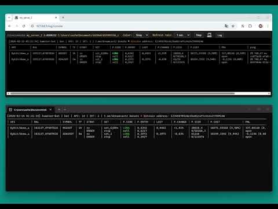Click the scrollbar right arrow in console
278x209 pixels.
[x=269, y=93]
